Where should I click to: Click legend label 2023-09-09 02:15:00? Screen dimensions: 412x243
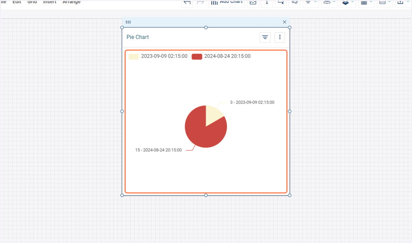pyautogui.click(x=164, y=56)
